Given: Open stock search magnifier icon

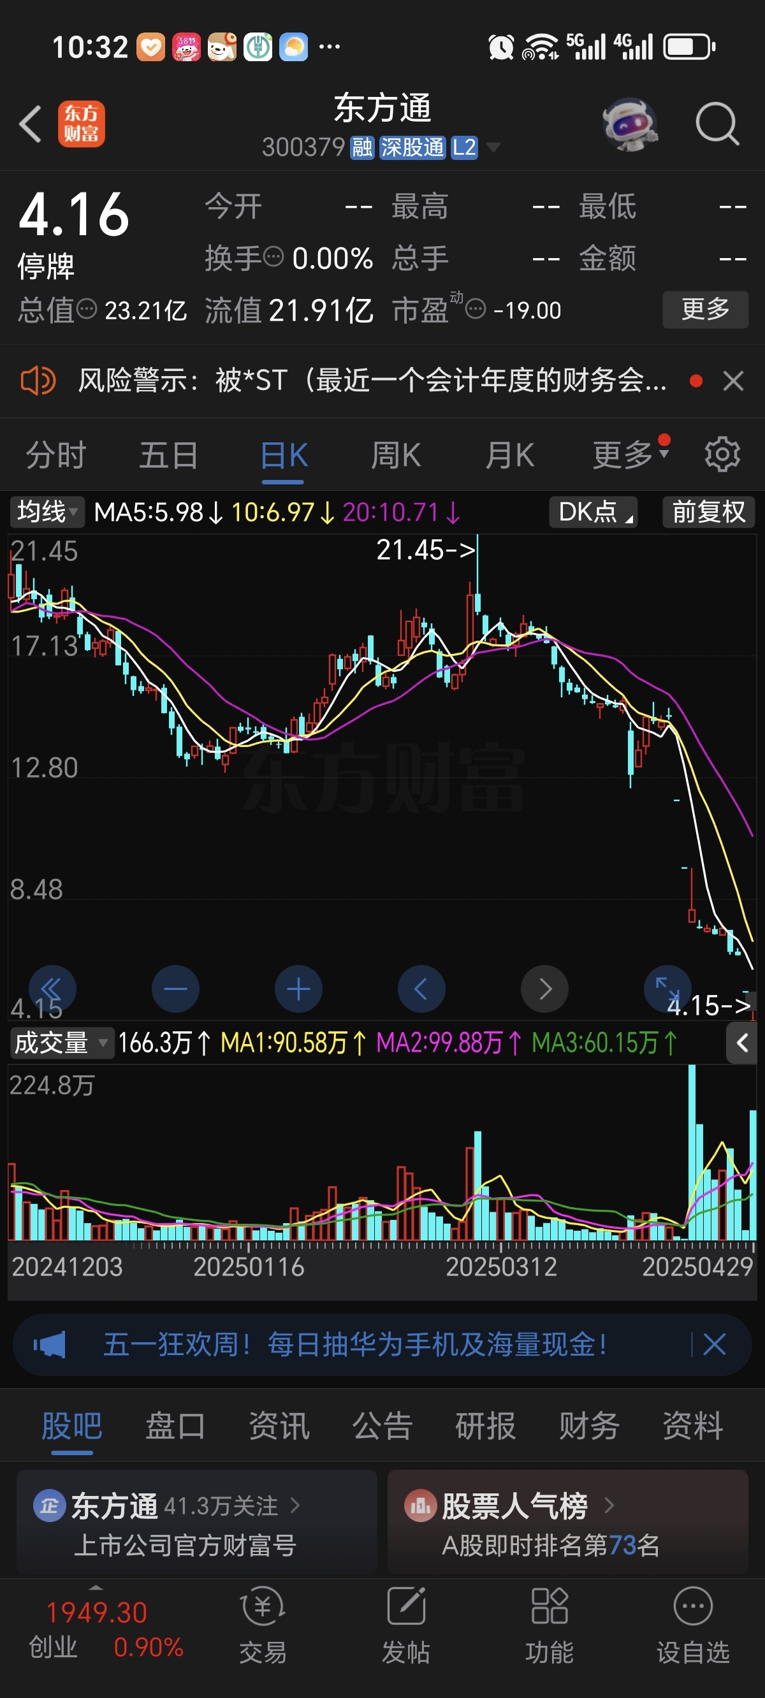Looking at the screenshot, I should click(717, 124).
